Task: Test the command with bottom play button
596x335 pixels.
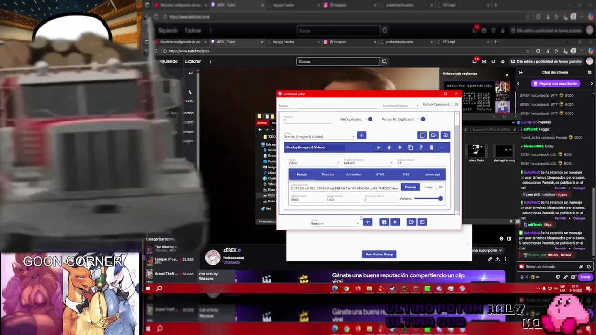Action: coord(395,222)
